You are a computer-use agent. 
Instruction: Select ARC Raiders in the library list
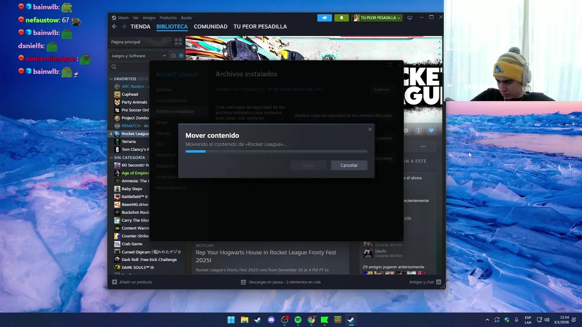point(131,86)
